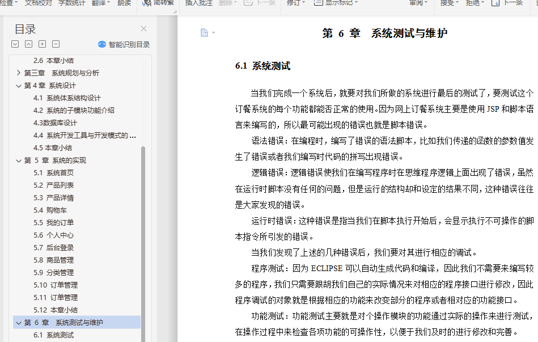This screenshot has width=538, height=342.
Task: Click 朗读 in the review toolbar
Action: click(x=124, y=3)
